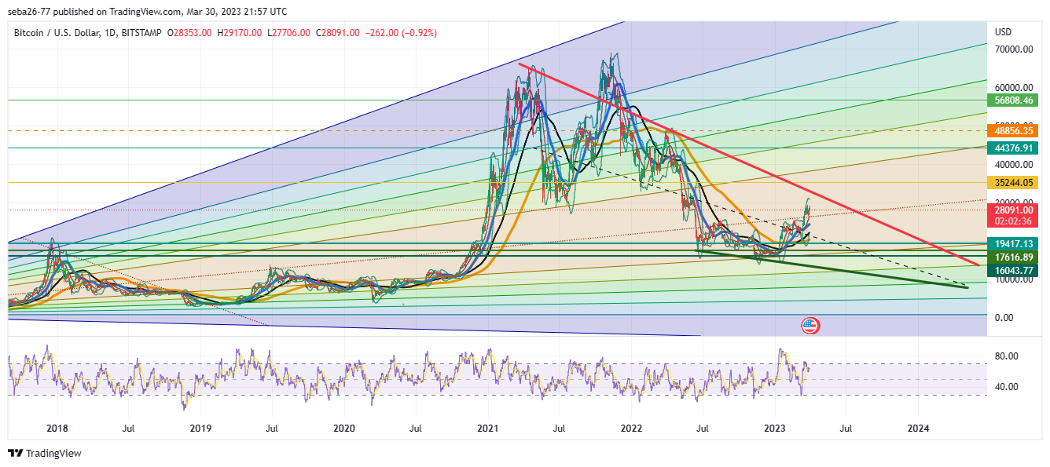The image size is (1050, 467).
Task: Click the Jul label between 2018 and 2019
Action: 128,429
